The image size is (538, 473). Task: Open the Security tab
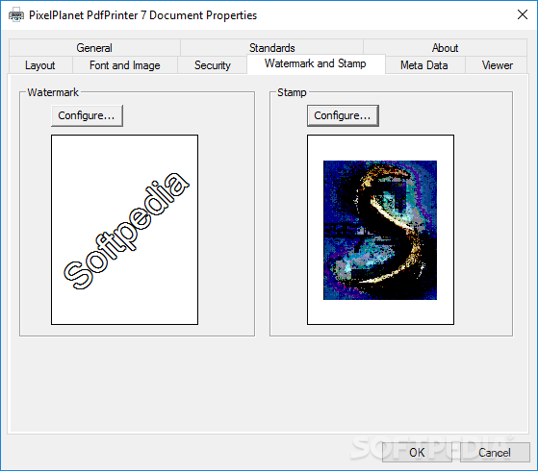pyautogui.click(x=213, y=65)
